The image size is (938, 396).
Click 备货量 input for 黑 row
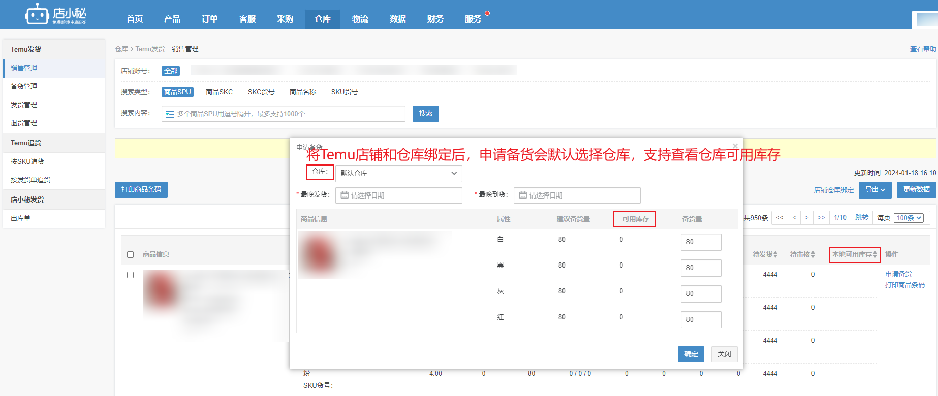tap(701, 268)
